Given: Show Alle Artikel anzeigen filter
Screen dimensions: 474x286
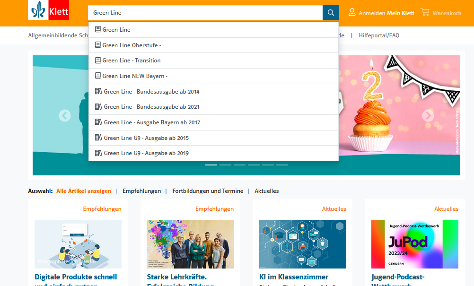Looking at the screenshot, I should (84, 191).
